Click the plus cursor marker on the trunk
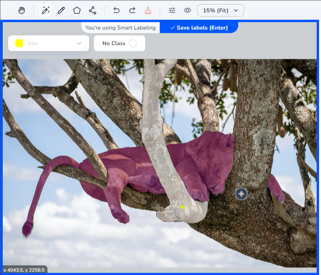321x275 pixels. click(x=241, y=194)
